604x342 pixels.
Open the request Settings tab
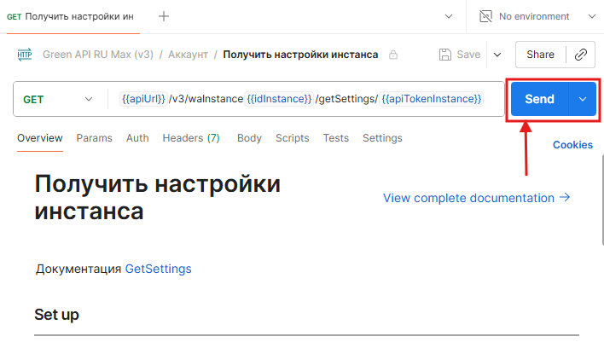tap(382, 138)
